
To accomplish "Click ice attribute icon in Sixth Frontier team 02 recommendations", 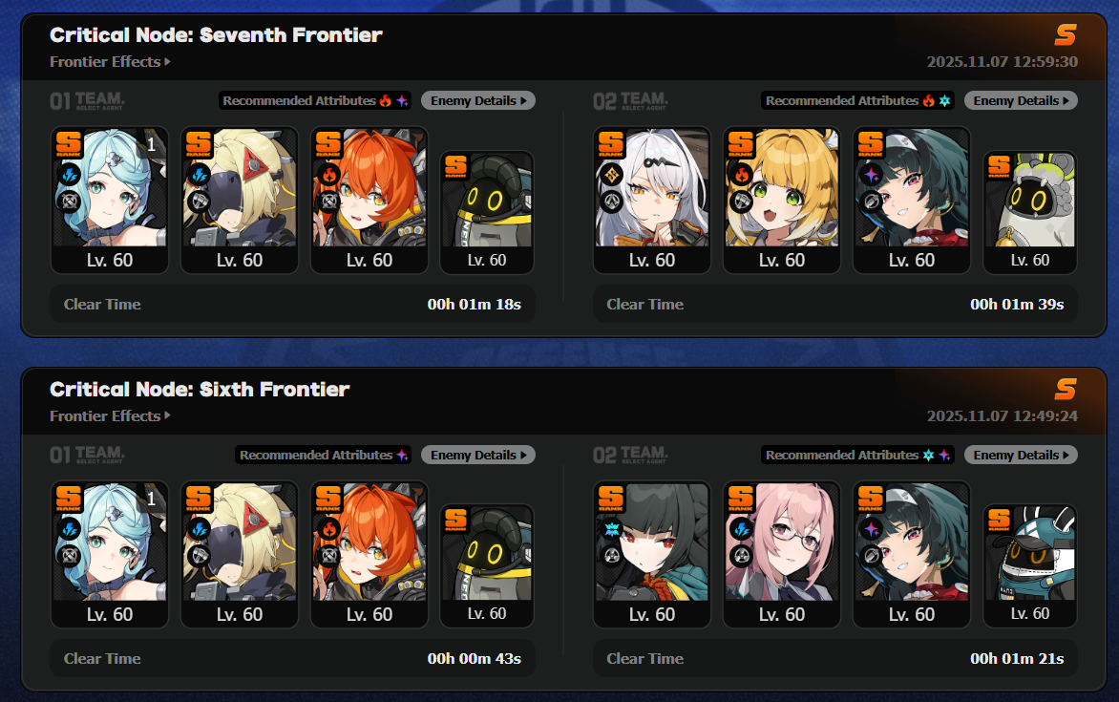I will (928, 455).
